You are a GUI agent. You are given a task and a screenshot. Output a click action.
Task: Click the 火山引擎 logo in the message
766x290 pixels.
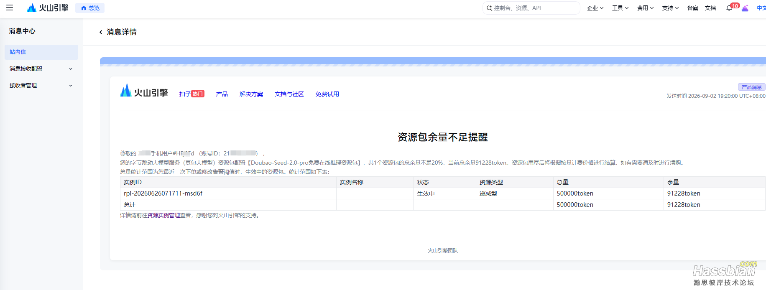[144, 91]
